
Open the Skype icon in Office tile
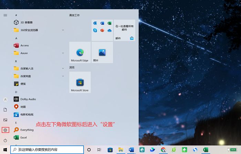(x=95, y=30)
